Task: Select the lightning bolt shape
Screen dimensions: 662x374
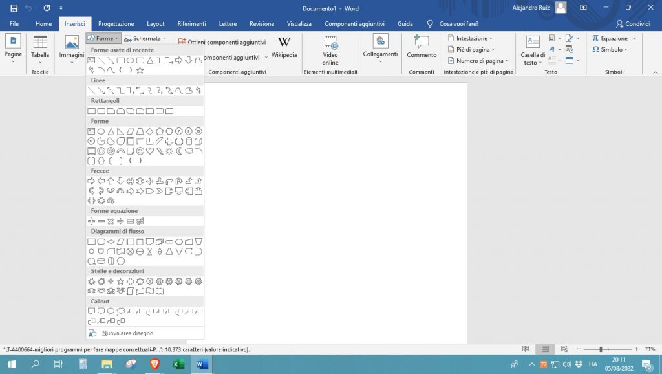Action: [159, 151]
